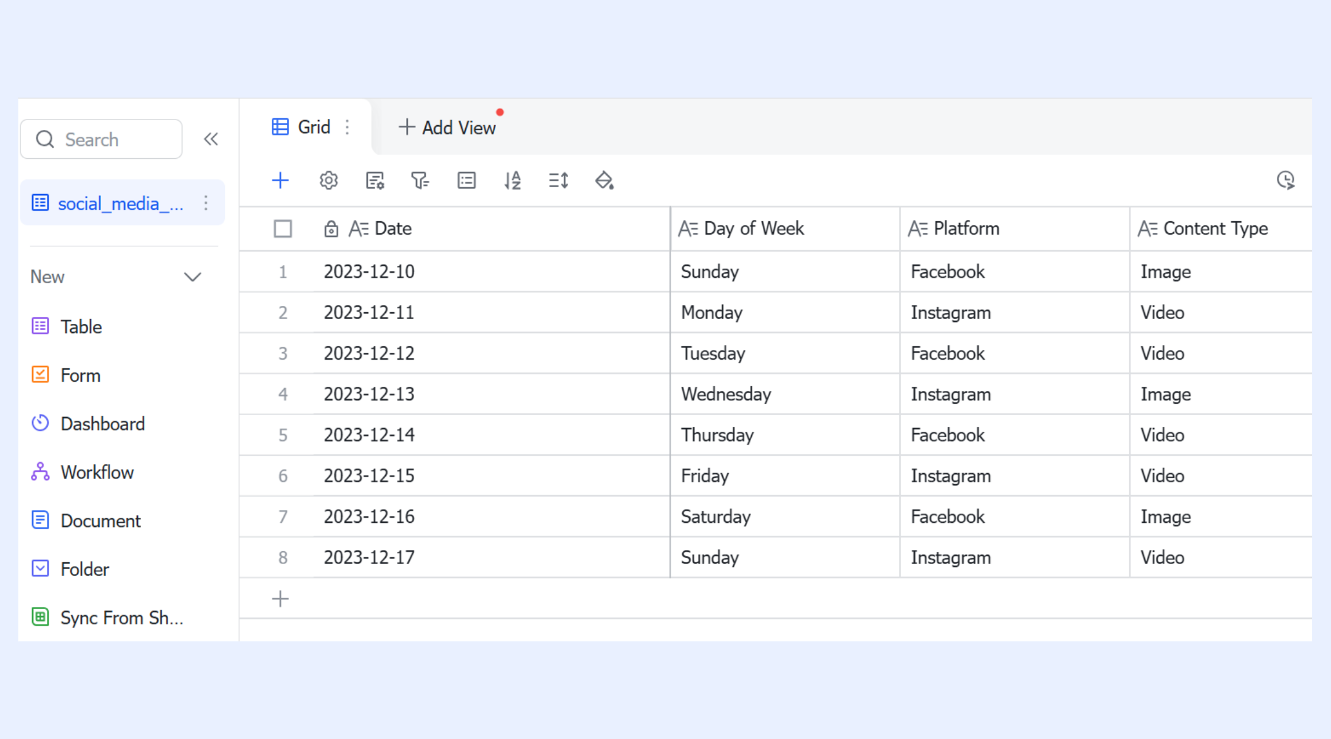Toggle the select-all checkbox in header
Viewport: 1331px width, 739px height.
pos(283,229)
